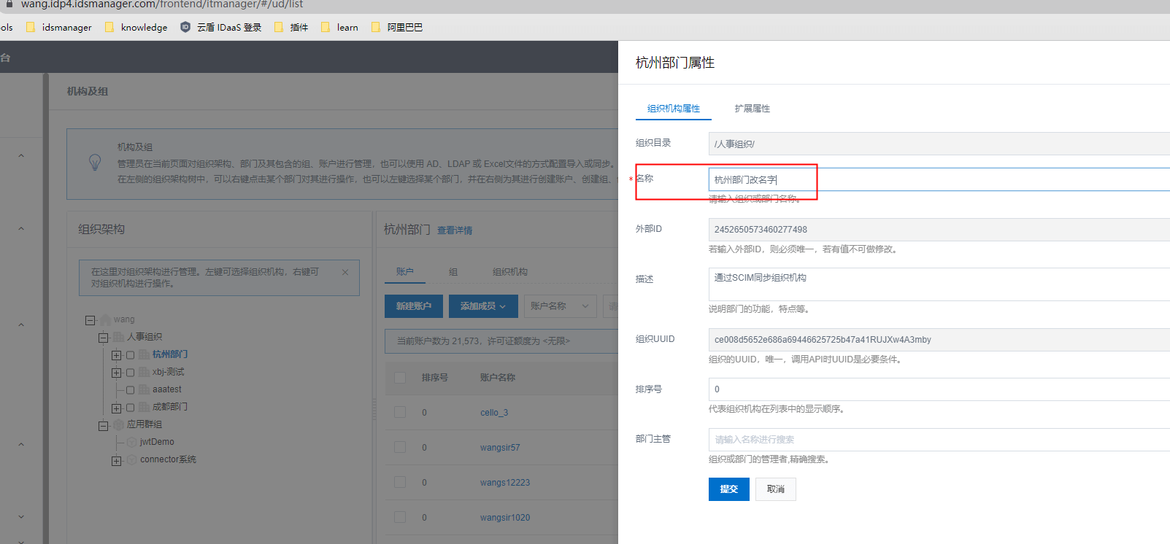Select the 组织机构属性 tab
1170x544 pixels.
[673, 109]
